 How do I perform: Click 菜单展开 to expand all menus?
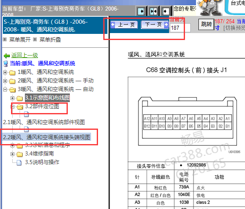(20, 40)
